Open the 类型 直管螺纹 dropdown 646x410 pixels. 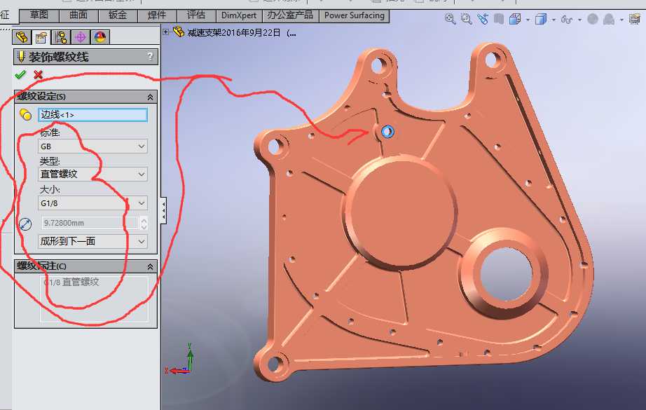(x=92, y=175)
